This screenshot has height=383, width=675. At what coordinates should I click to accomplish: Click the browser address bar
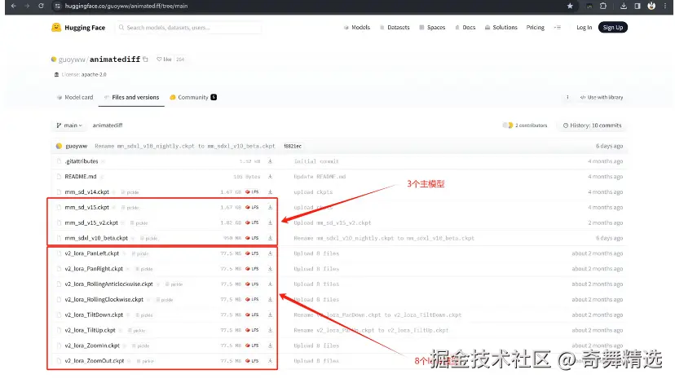pos(310,6)
